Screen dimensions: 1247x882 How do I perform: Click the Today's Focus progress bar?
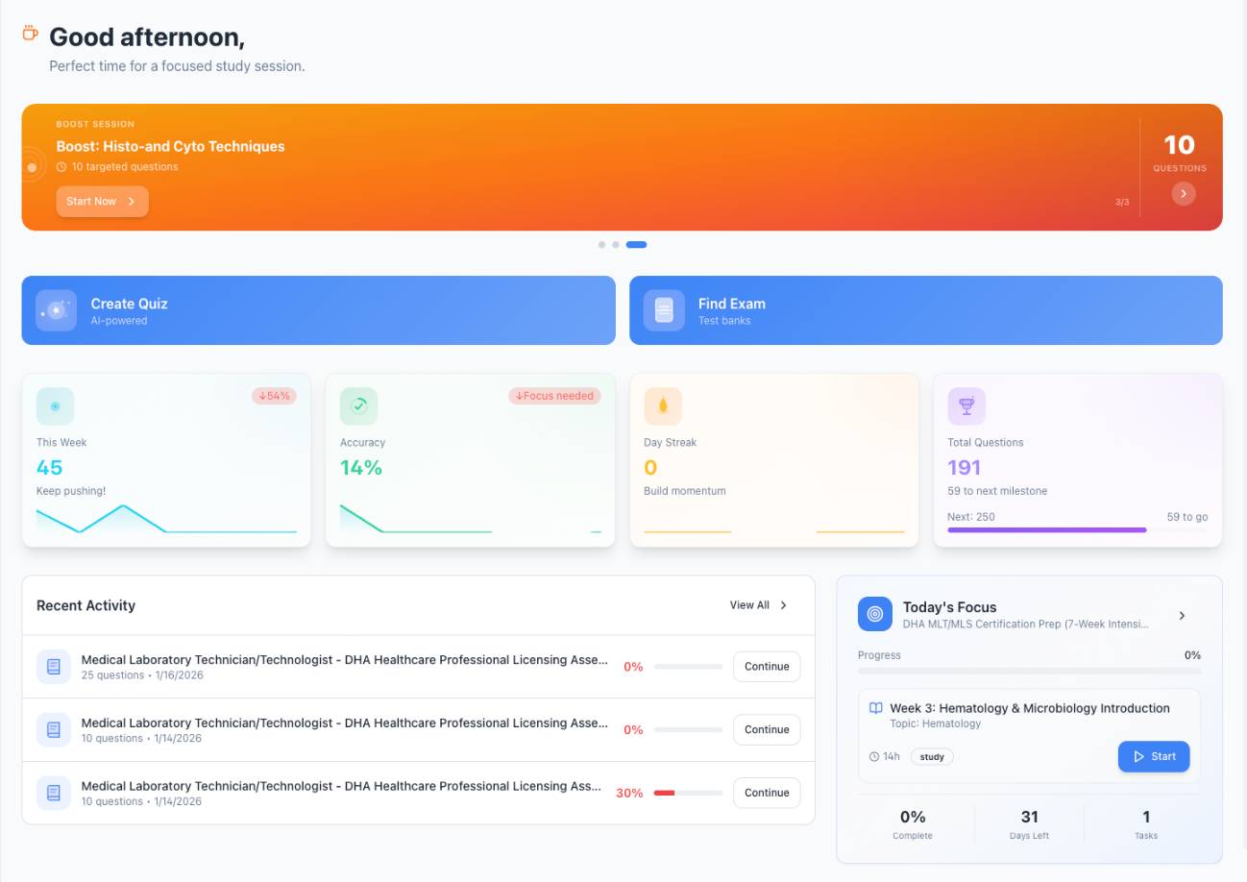click(1029, 672)
